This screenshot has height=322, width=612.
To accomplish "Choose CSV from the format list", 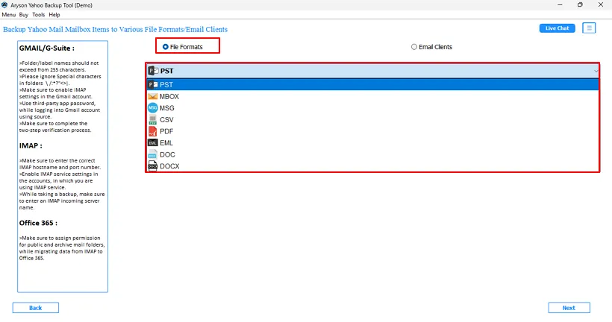I will 372,120.
